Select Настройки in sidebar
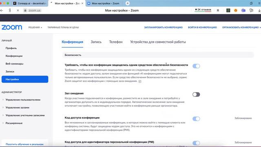 pos(25,79)
